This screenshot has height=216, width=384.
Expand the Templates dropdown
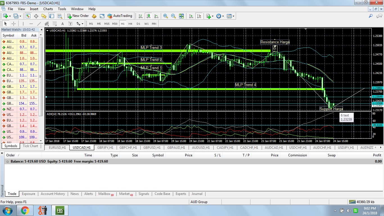[x=231, y=16]
